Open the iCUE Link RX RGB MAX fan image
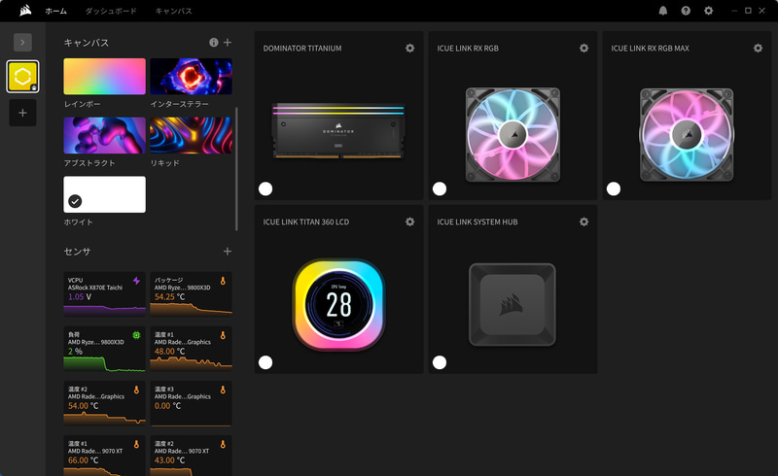This screenshot has height=476, width=778. [687, 134]
